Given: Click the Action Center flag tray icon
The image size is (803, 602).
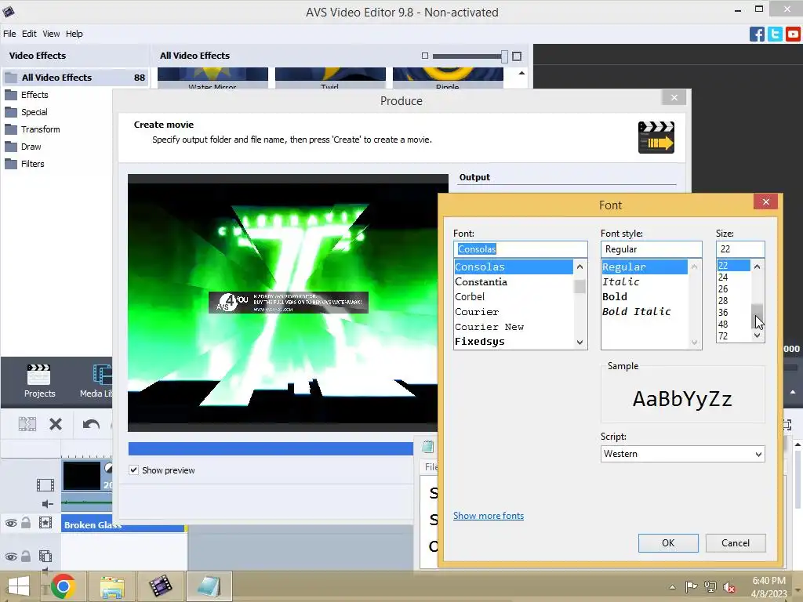Looking at the screenshot, I should (x=692, y=586).
